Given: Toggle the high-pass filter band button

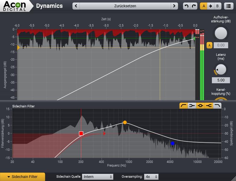Looking at the screenshot, I should click(183, 106).
